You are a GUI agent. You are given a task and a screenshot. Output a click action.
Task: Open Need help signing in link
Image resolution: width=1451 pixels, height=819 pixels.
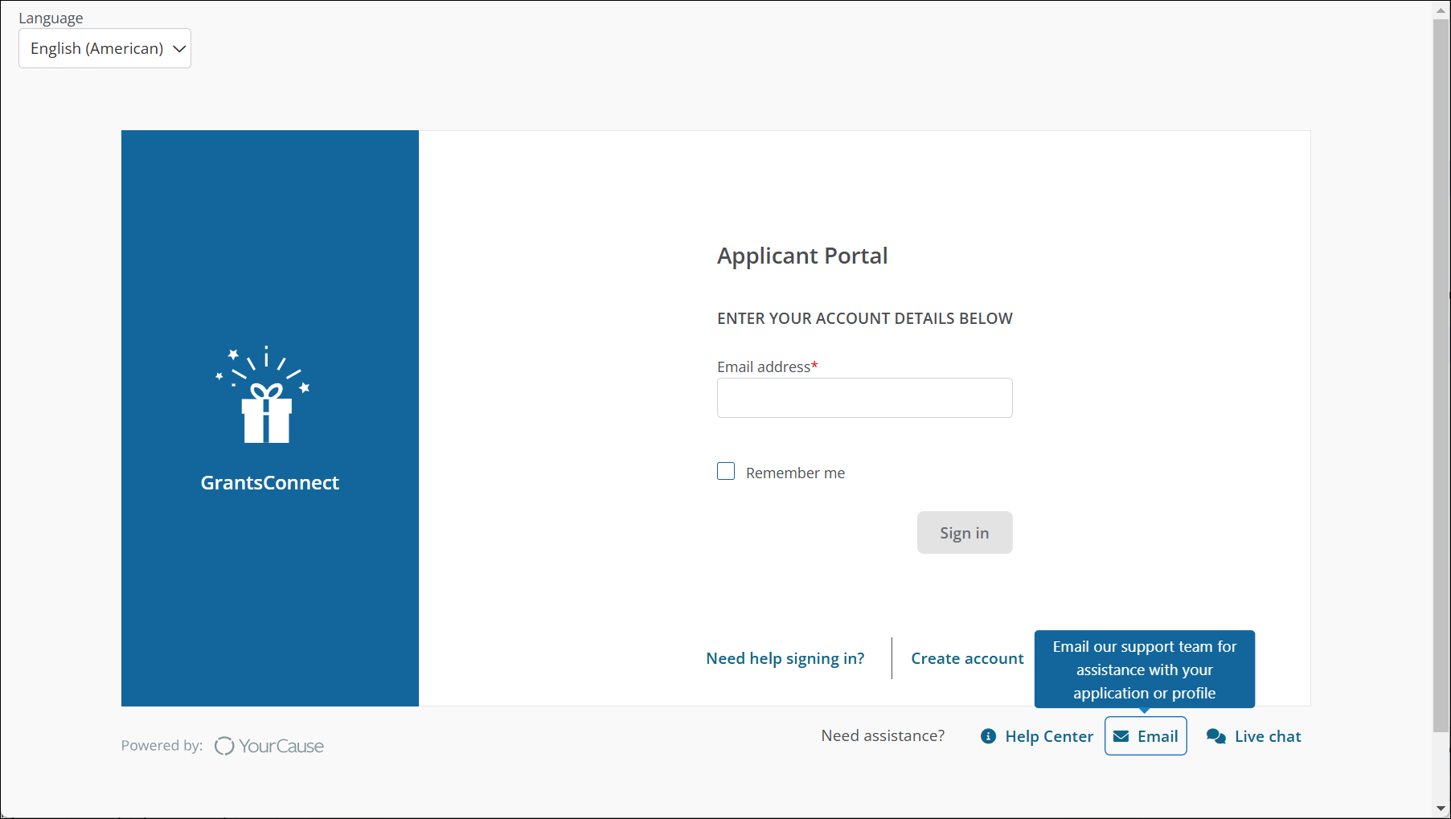pos(785,658)
